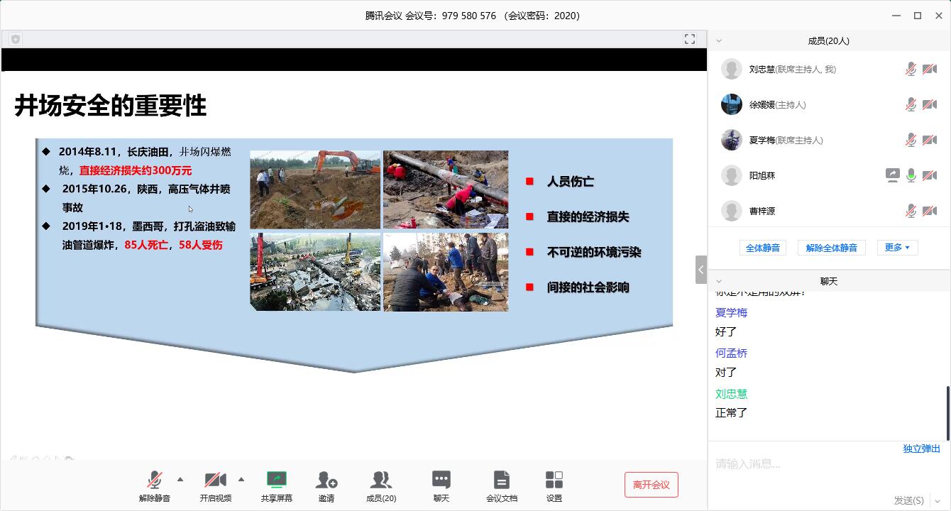Click the Invite (邀请) icon
Viewport: 951px width, 511px height.
326,481
